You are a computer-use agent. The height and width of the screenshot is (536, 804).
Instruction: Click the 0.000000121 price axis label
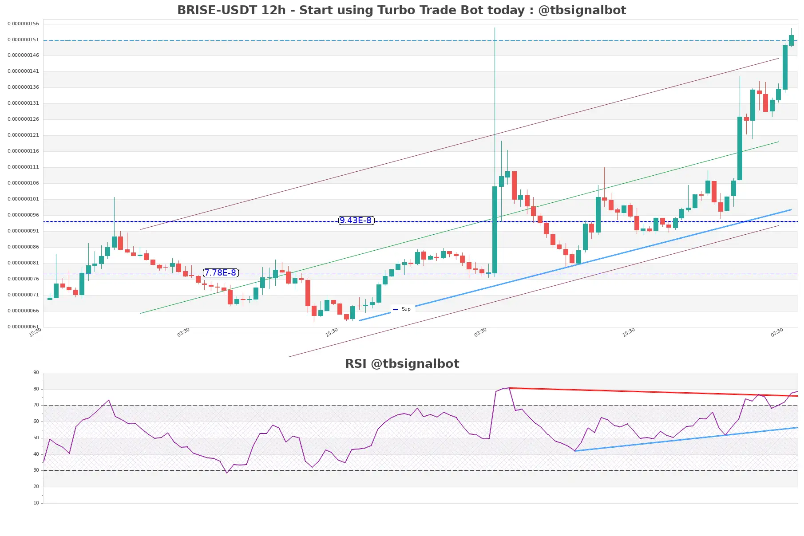click(23, 135)
